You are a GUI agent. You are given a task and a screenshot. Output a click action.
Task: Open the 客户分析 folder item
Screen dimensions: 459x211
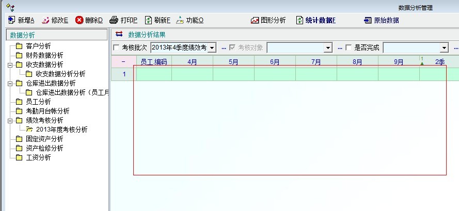click(x=38, y=46)
